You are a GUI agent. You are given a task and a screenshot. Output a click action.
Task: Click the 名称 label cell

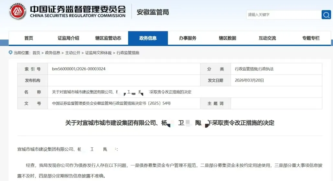32,92
